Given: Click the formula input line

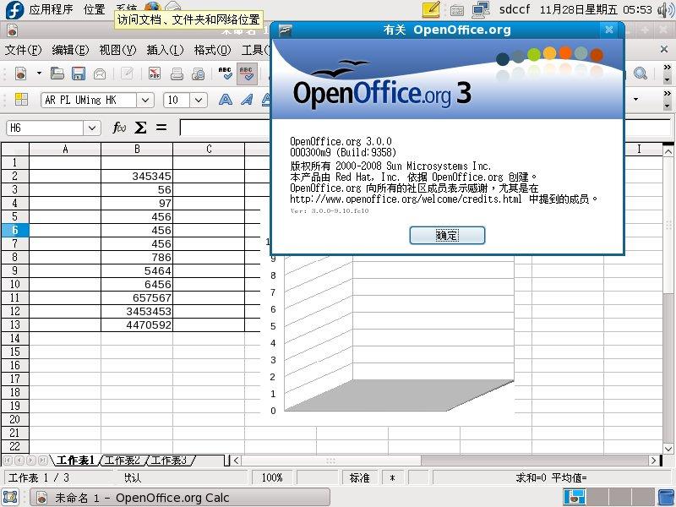Looking at the screenshot, I should pyautogui.click(x=425, y=128).
